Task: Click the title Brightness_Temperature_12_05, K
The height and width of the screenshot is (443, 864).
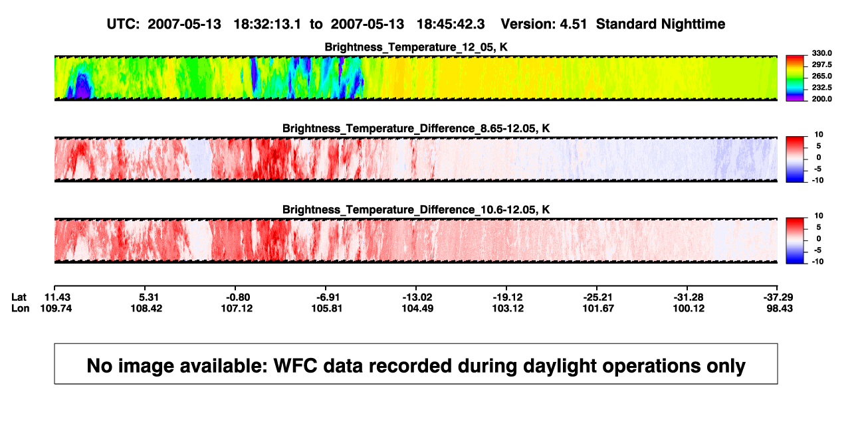Action: 416,47
